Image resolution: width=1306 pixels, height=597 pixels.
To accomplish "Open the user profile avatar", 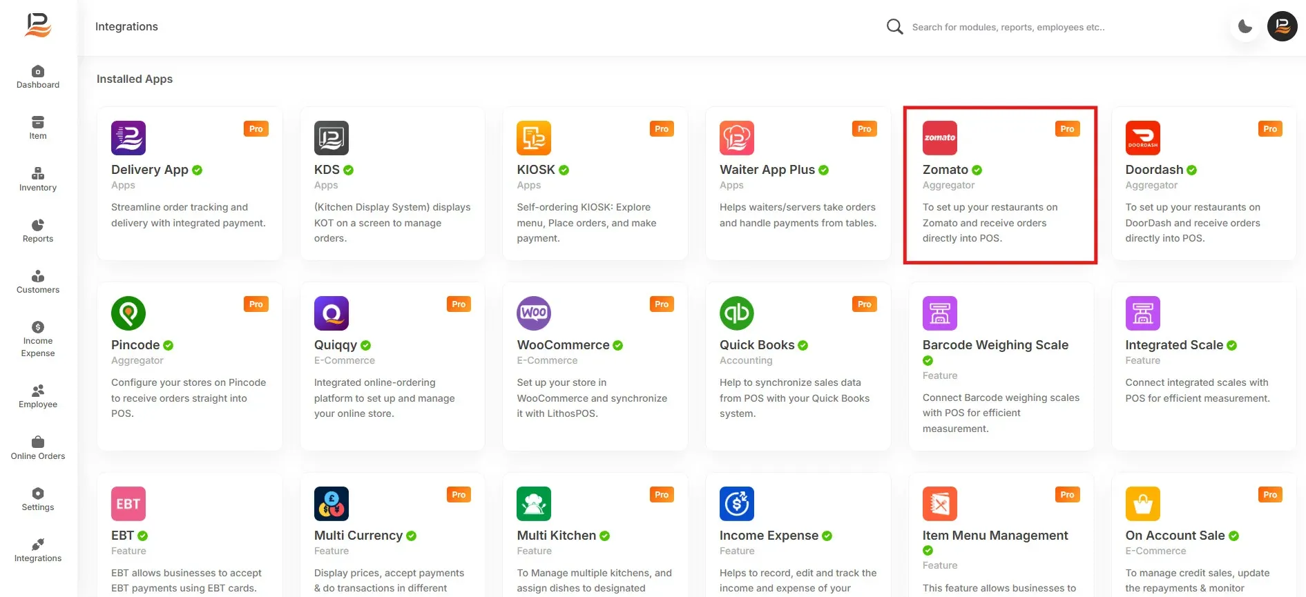I will coord(1282,26).
